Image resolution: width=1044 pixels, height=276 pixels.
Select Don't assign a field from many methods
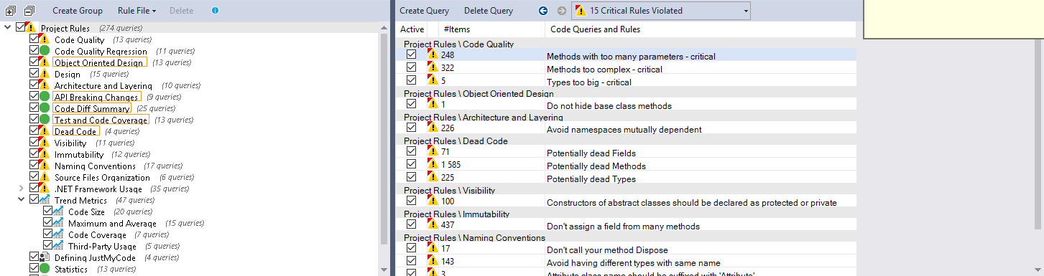coord(623,226)
